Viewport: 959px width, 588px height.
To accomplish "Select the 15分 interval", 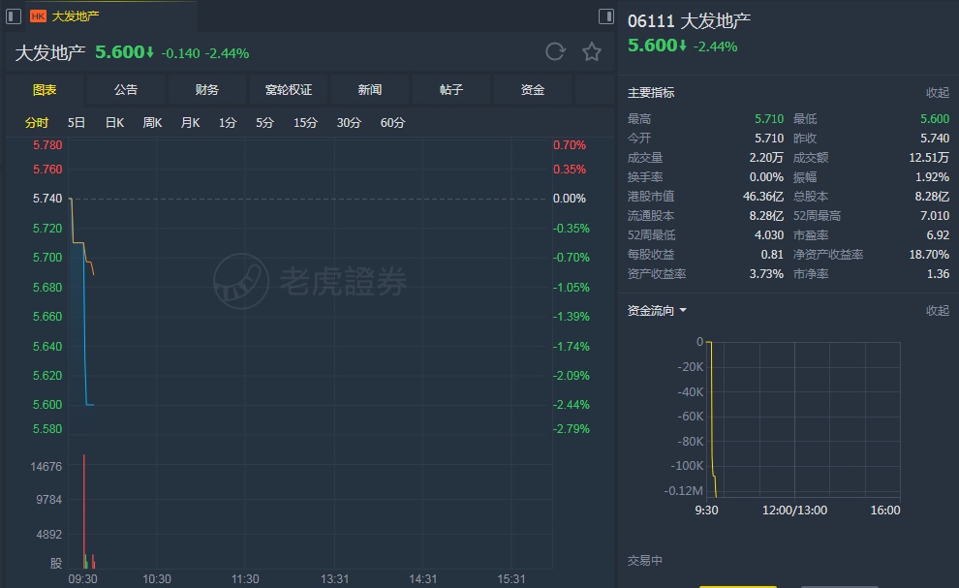I will click(x=305, y=123).
